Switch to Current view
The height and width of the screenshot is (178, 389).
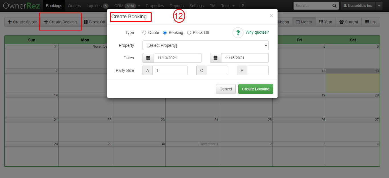pos(349,22)
